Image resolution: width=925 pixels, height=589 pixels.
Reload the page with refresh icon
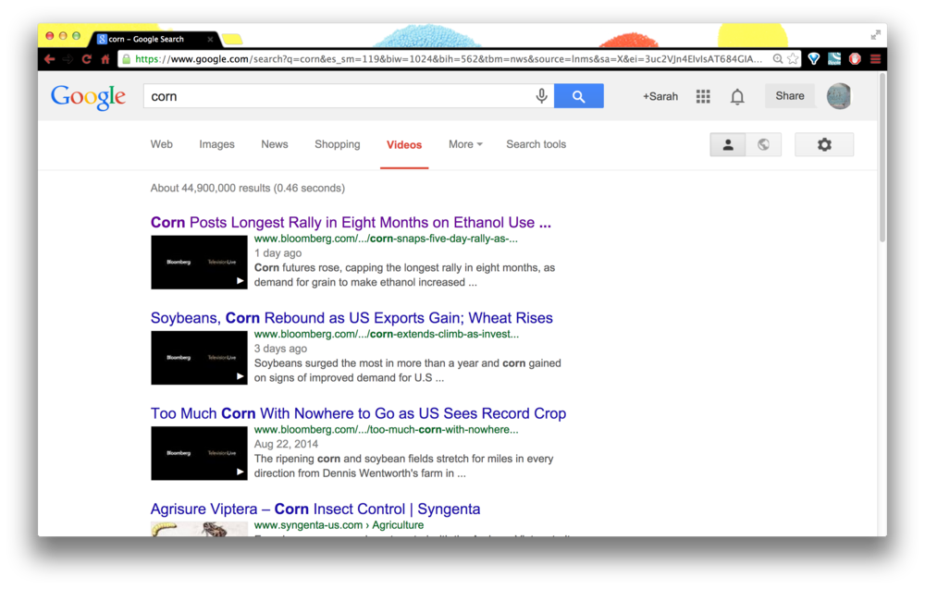tap(87, 59)
